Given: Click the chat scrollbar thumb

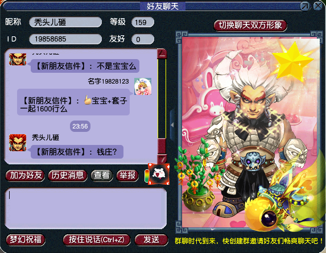Looking at the screenshot, I should coord(162,146).
